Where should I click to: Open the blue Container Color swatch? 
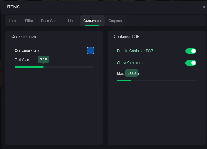(91, 51)
